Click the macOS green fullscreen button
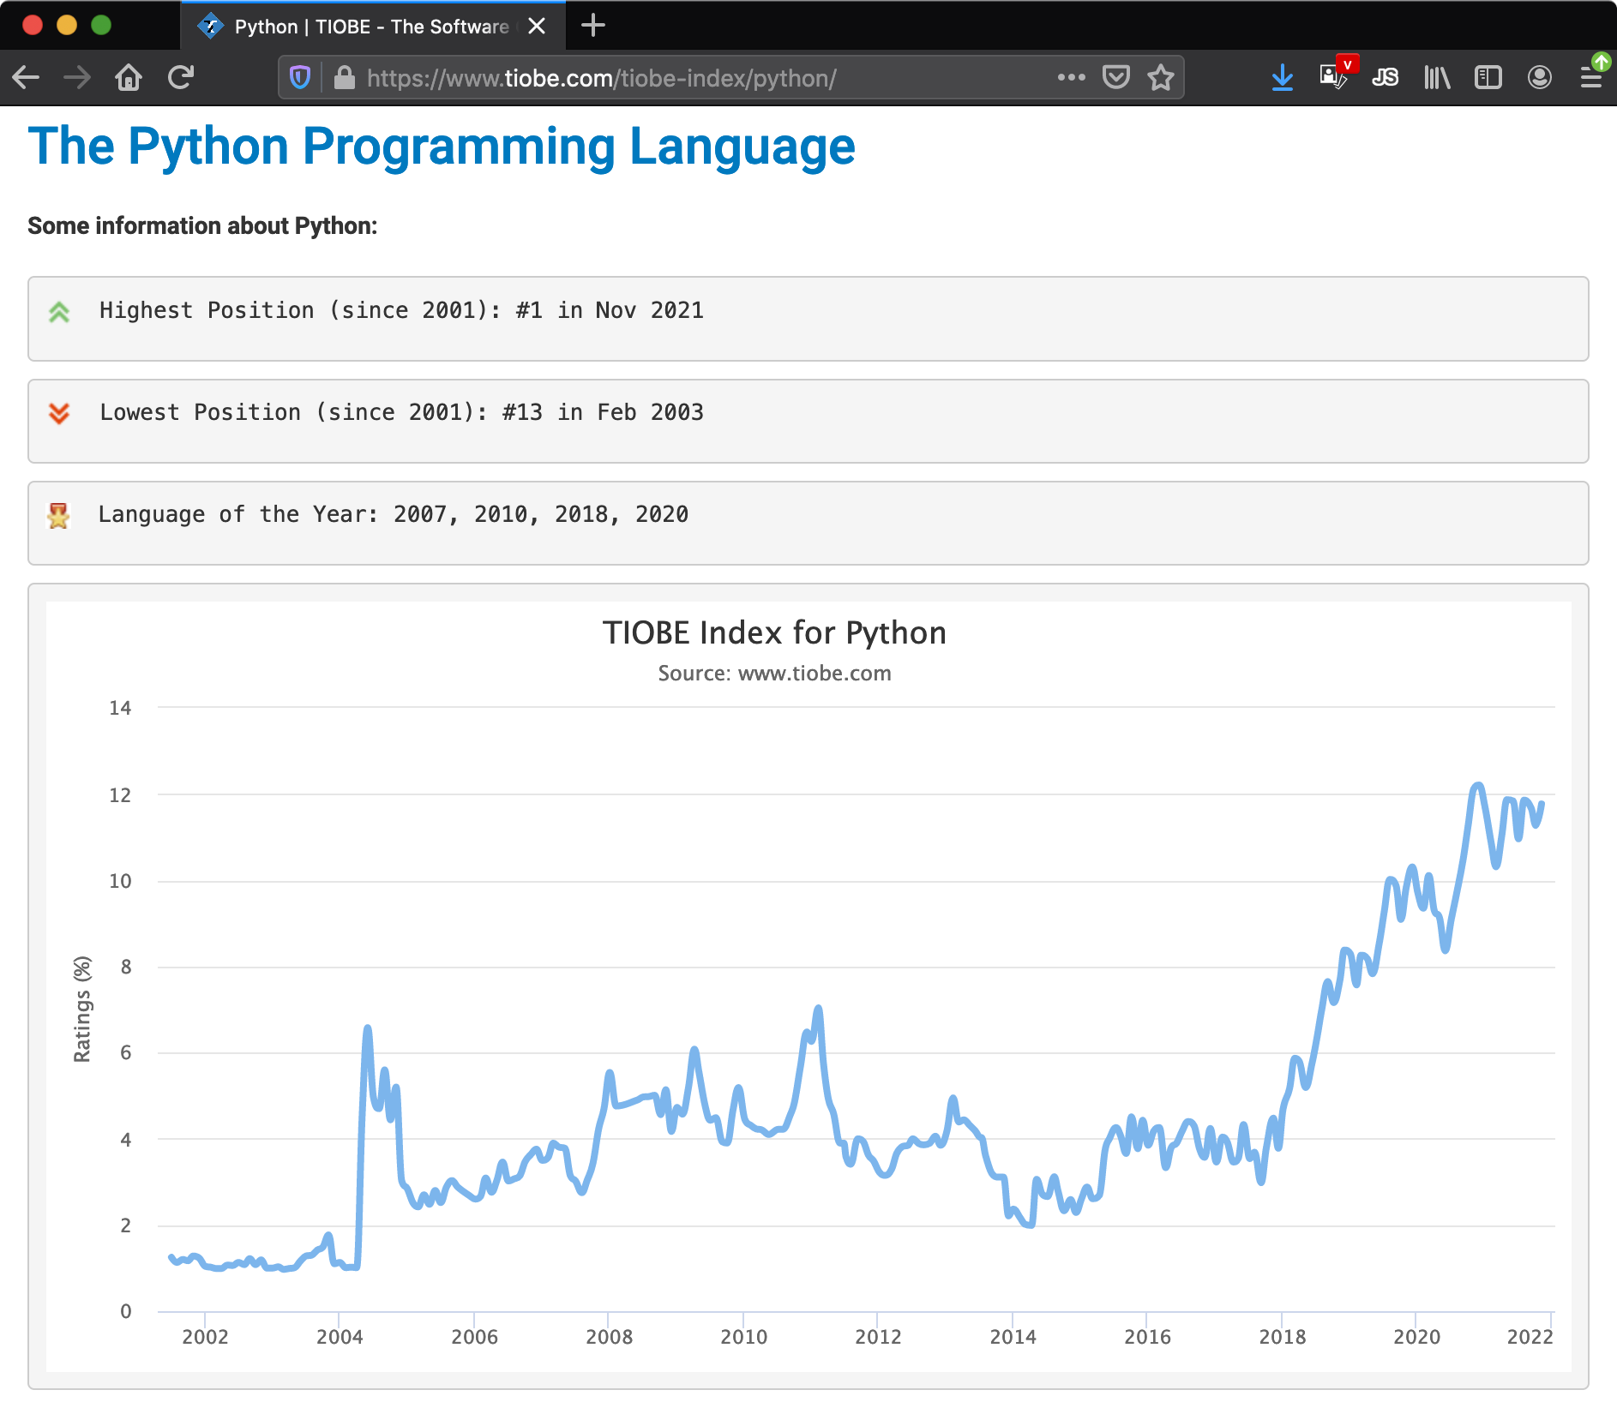This screenshot has height=1402, width=1617. point(101,25)
